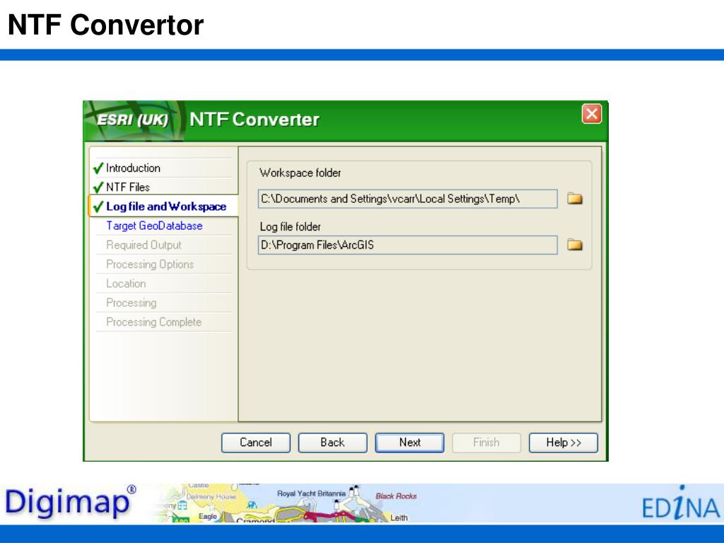
Task: Click into the Log file folder path field
Action: [x=408, y=245]
